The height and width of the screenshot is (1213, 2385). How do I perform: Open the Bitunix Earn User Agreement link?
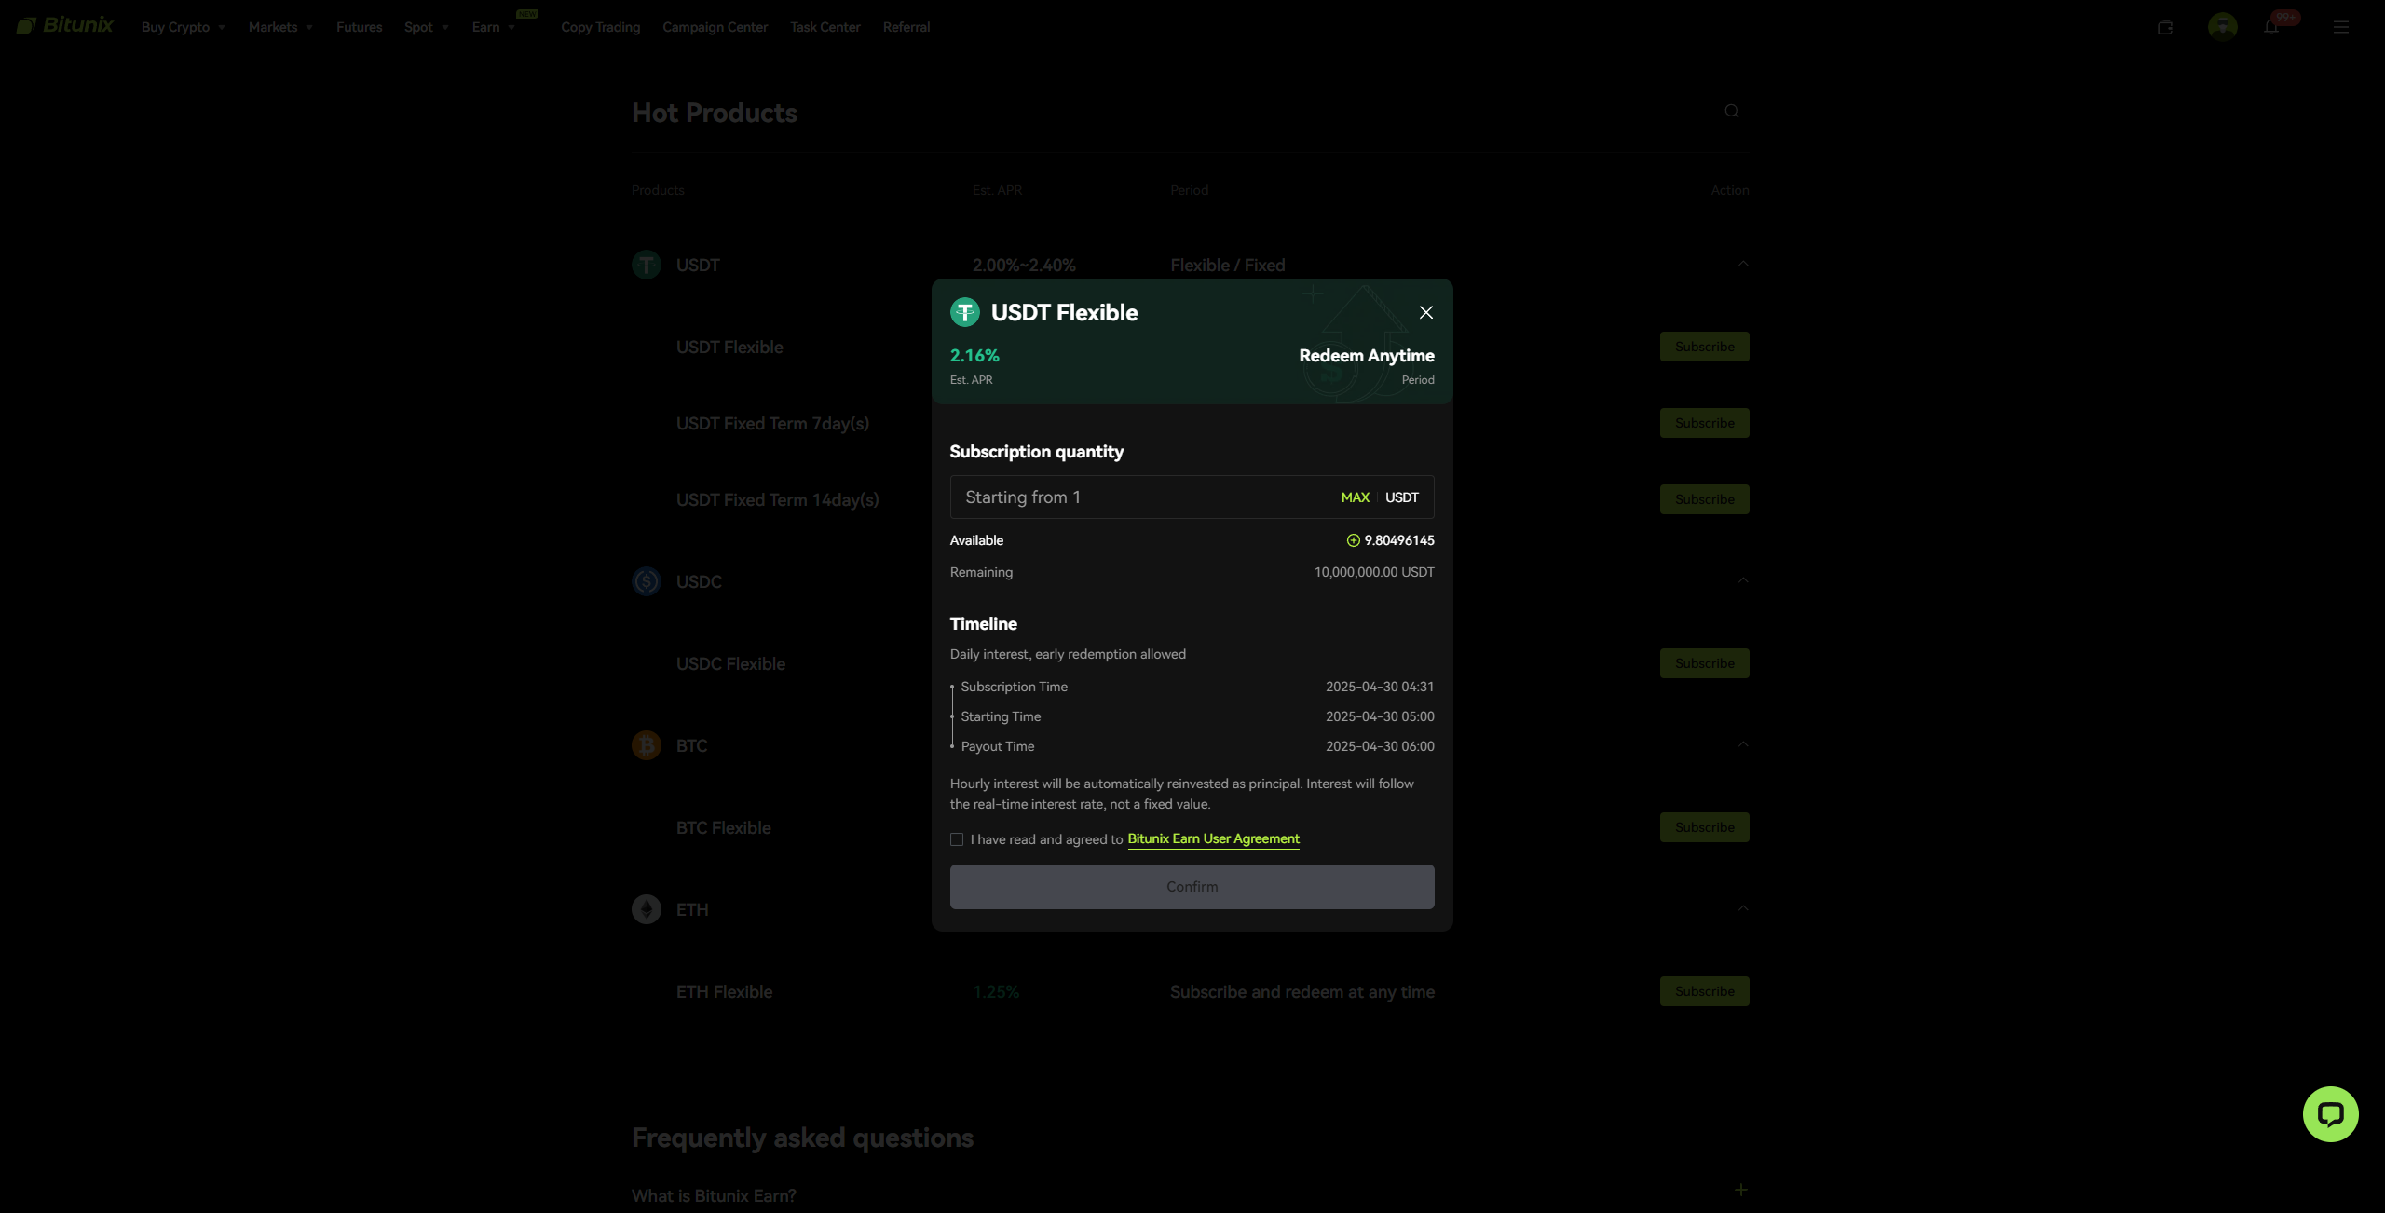(1212, 838)
